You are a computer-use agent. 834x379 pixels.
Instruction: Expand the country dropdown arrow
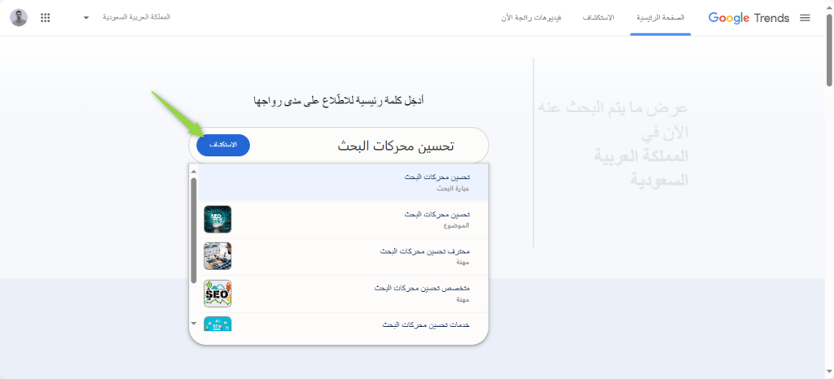click(x=86, y=18)
